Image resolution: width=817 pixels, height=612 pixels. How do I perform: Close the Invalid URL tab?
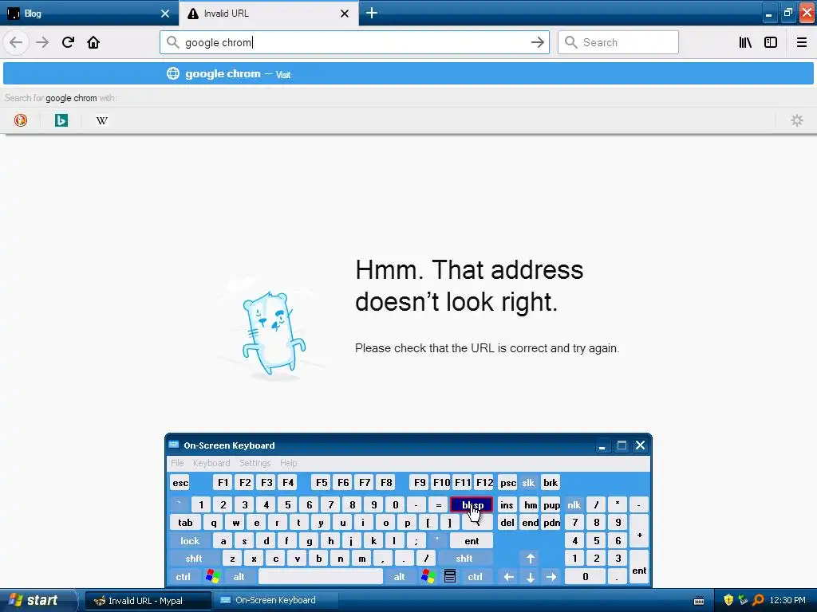345,14
